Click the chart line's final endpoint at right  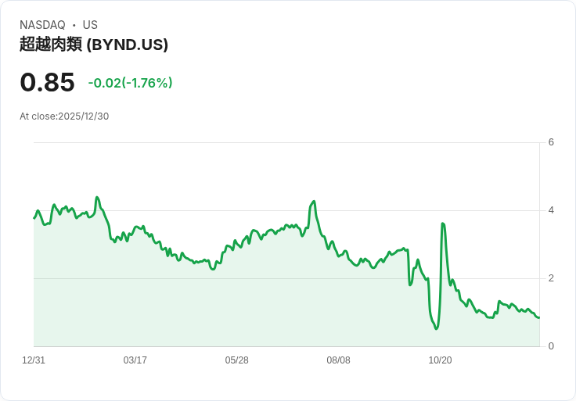coord(539,317)
